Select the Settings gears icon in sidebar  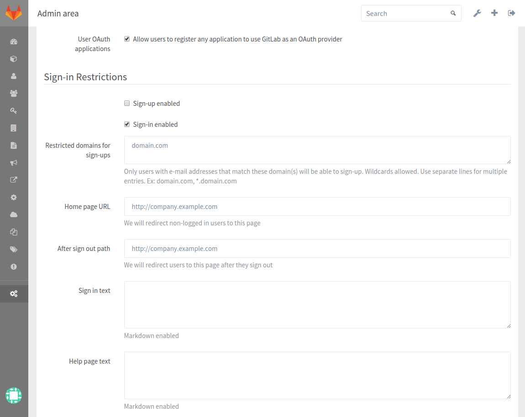(14, 293)
